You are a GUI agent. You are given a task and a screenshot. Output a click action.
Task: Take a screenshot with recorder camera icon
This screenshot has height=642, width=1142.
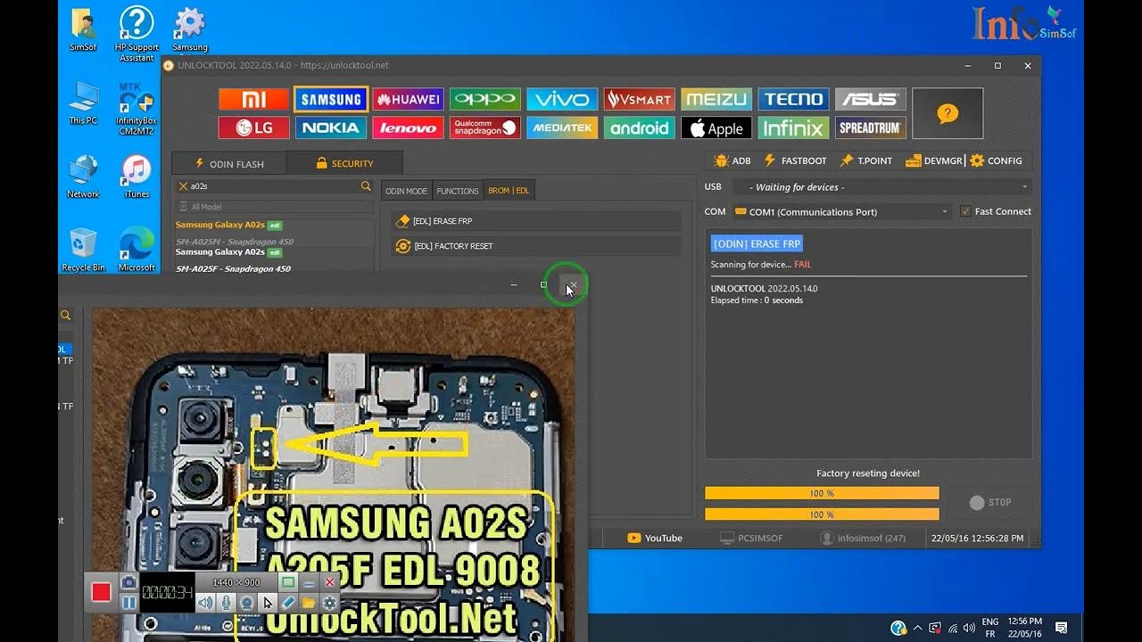click(128, 582)
